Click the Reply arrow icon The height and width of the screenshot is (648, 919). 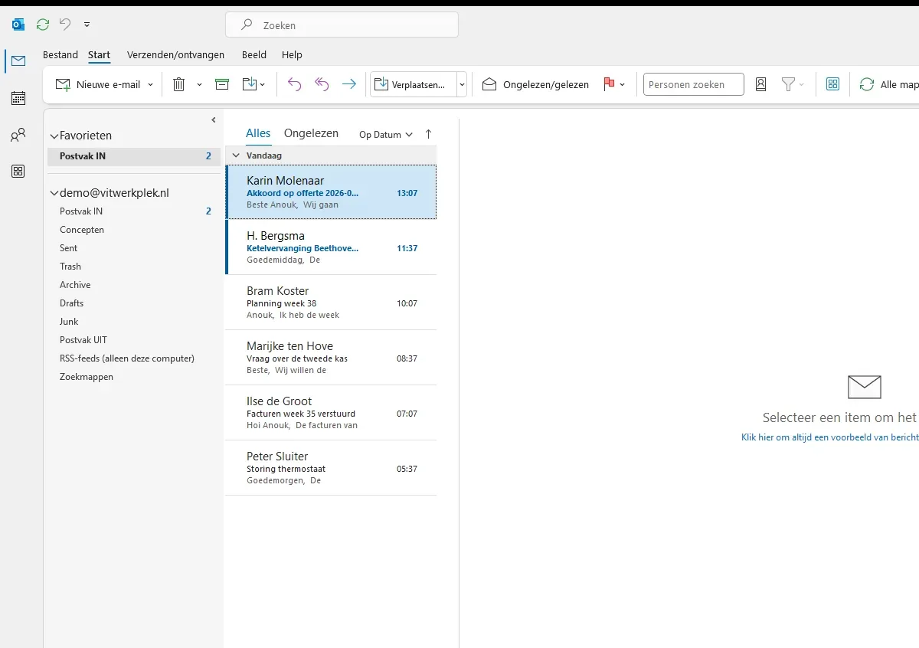[x=294, y=84]
